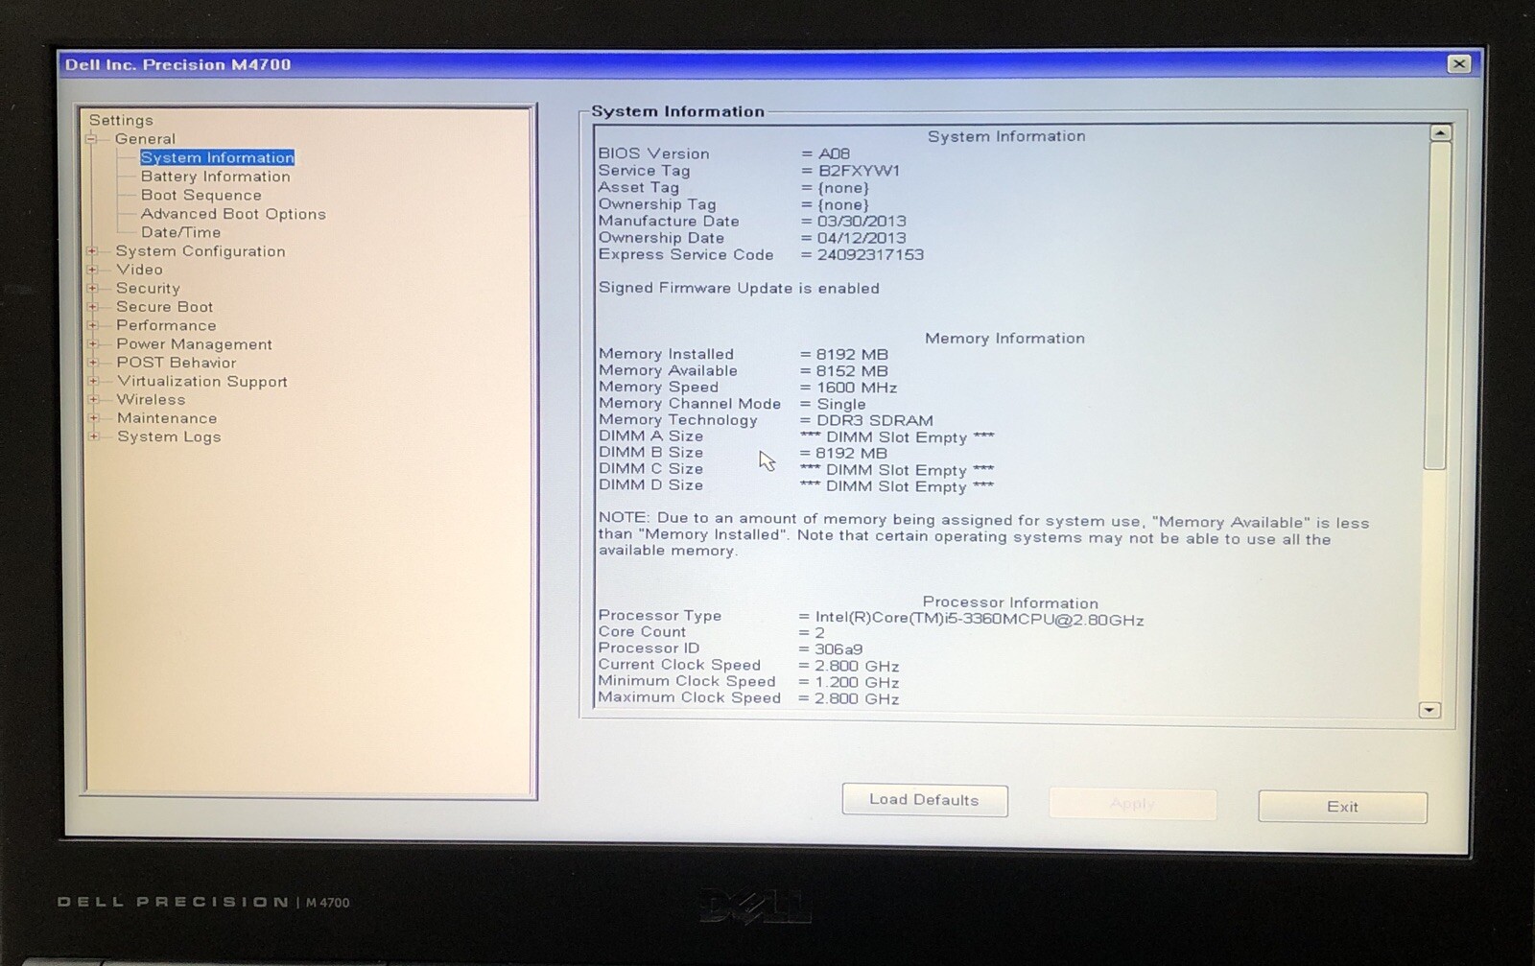
Task: Click the Express Service Code 24092317153
Action: 870,255
